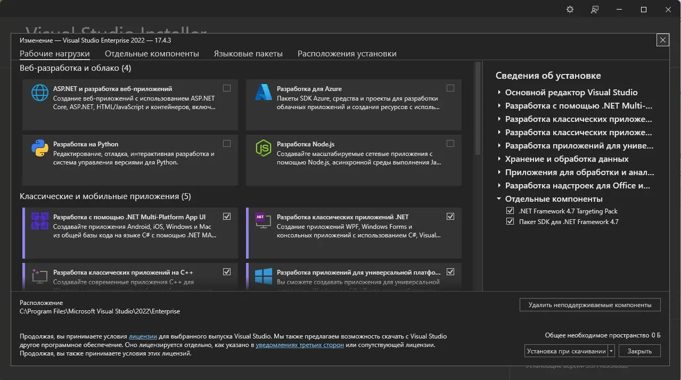Click the Python development workload icon
Viewport: 681px width, 380px height.
pos(40,148)
